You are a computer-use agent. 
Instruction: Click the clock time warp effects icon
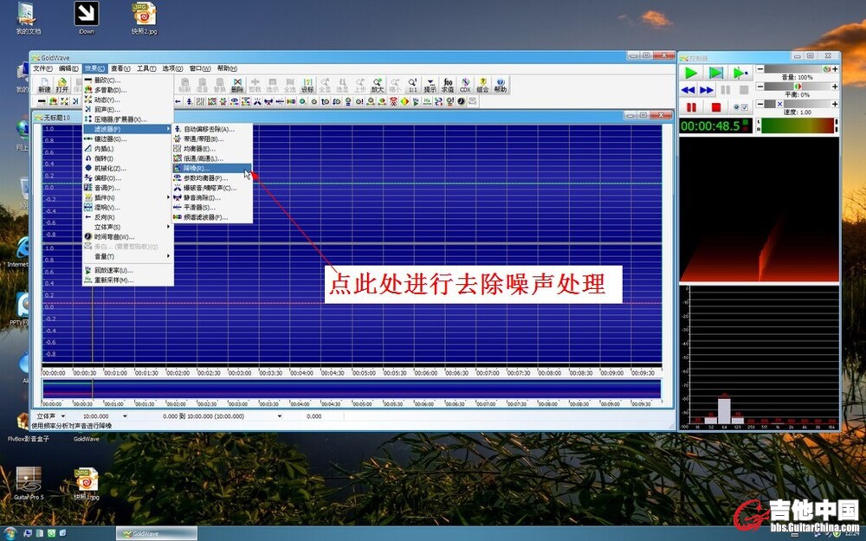(x=462, y=101)
